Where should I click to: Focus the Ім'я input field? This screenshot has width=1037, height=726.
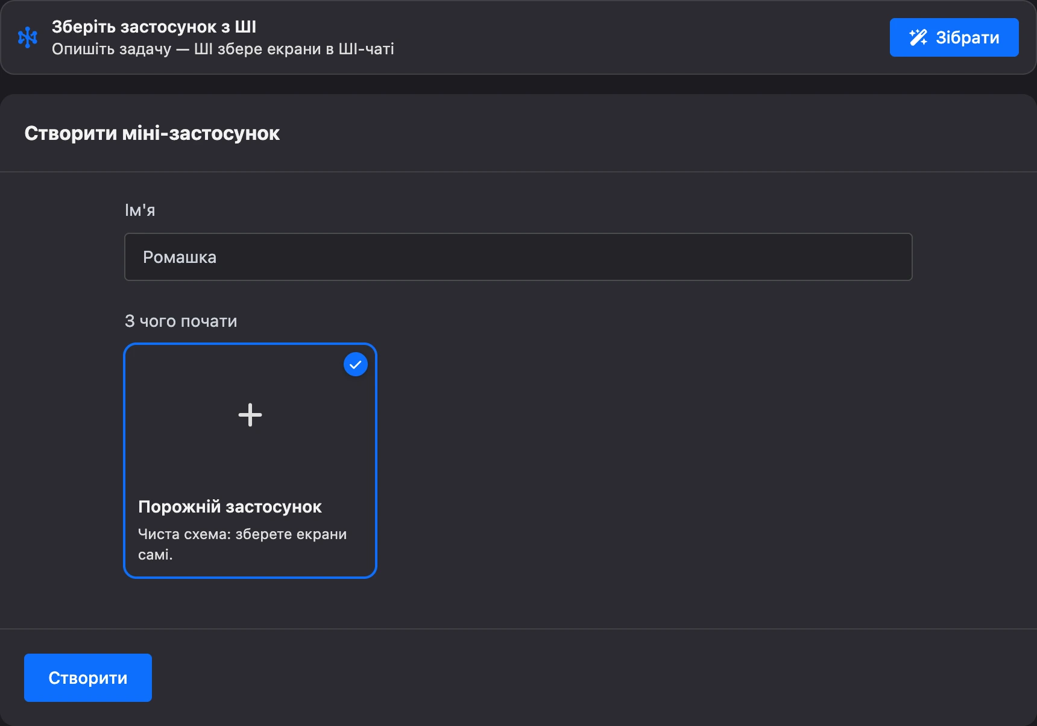click(x=518, y=257)
